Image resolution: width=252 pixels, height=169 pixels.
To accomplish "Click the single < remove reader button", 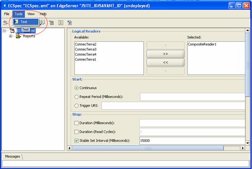I will coord(166,71).
